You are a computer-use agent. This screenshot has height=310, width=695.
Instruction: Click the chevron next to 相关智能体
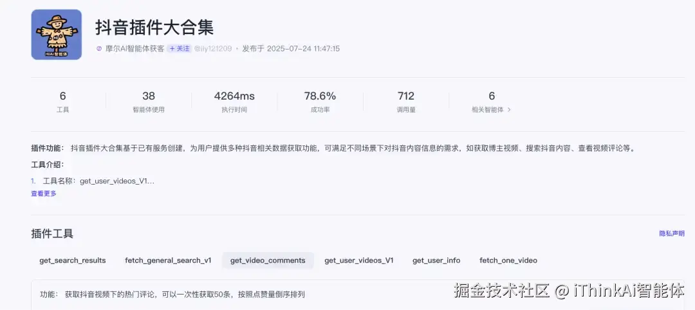pyautogui.click(x=509, y=110)
